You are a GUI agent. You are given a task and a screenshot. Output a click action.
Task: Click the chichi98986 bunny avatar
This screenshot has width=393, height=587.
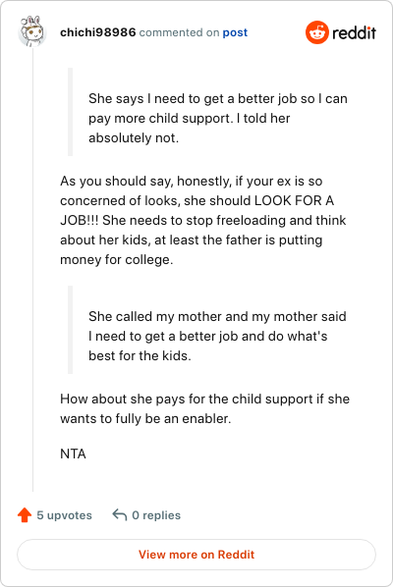pyautogui.click(x=31, y=31)
